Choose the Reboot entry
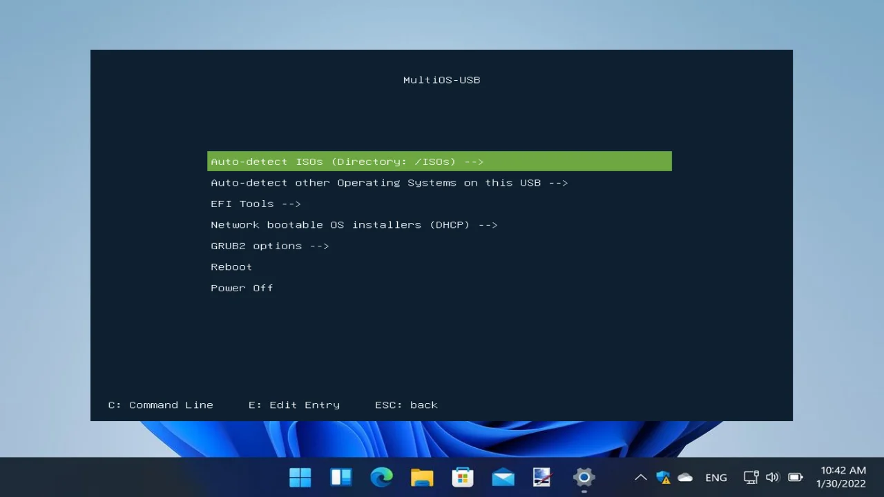This screenshot has width=884, height=497. tap(231, 267)
